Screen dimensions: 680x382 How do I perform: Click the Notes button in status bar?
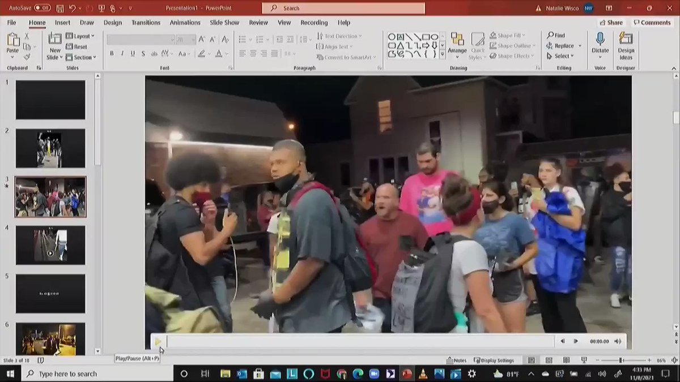click(x=457, y=360)
